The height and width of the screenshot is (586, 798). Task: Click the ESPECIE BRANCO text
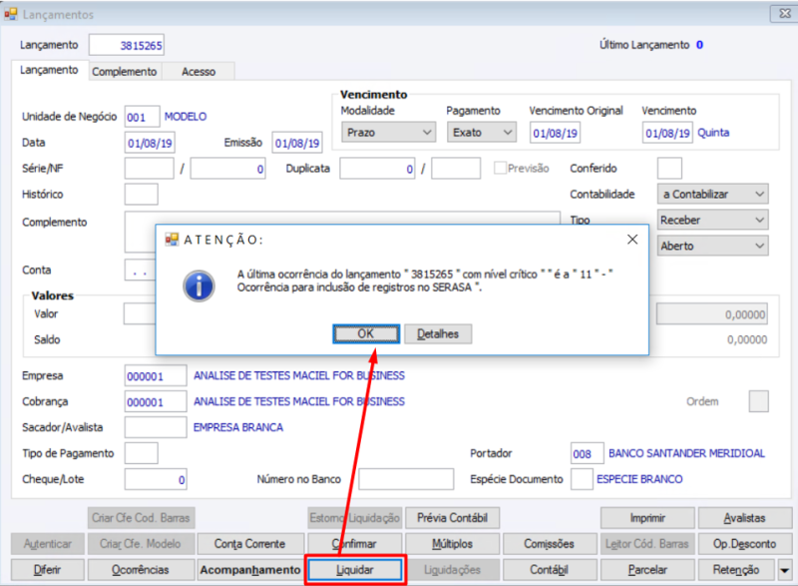(x=639, y=479)
